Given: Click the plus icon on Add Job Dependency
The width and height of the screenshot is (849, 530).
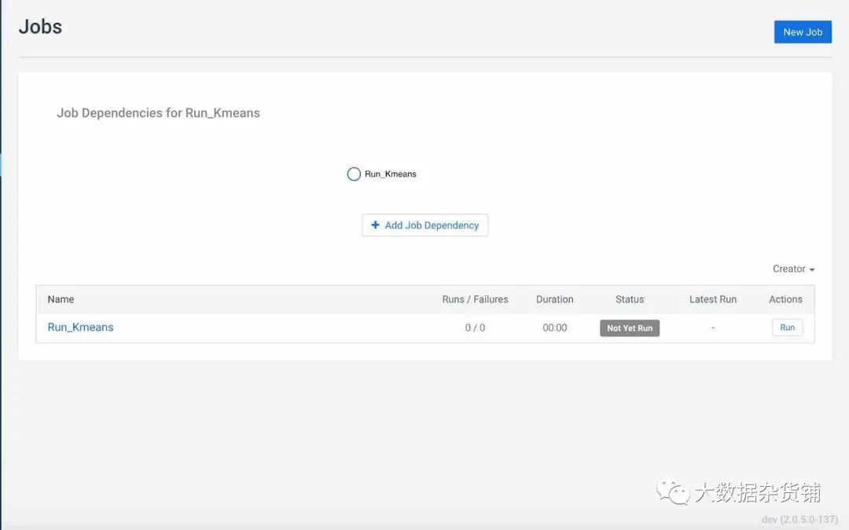Looking at the screenshot, I should click(375, 225).
